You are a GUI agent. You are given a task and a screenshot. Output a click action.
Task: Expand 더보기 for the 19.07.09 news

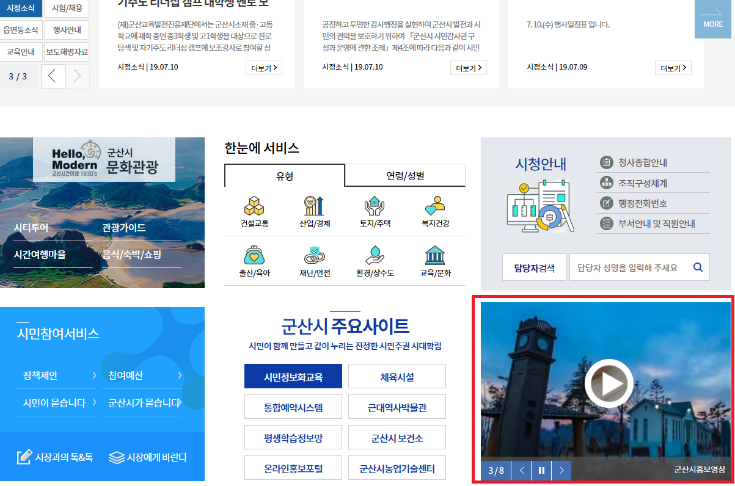tap(673, 68)
